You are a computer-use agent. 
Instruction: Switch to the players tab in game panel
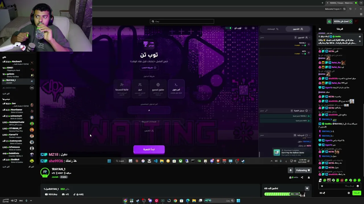point(298,29)
